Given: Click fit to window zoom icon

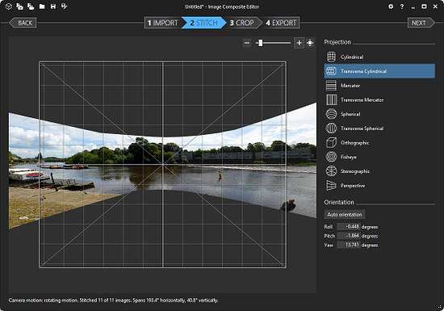Looking at the screenshot, I should (310, 43).
